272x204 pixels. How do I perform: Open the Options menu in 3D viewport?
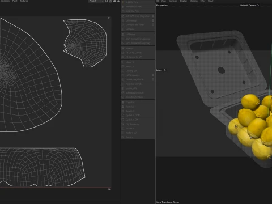coord(194,1)
